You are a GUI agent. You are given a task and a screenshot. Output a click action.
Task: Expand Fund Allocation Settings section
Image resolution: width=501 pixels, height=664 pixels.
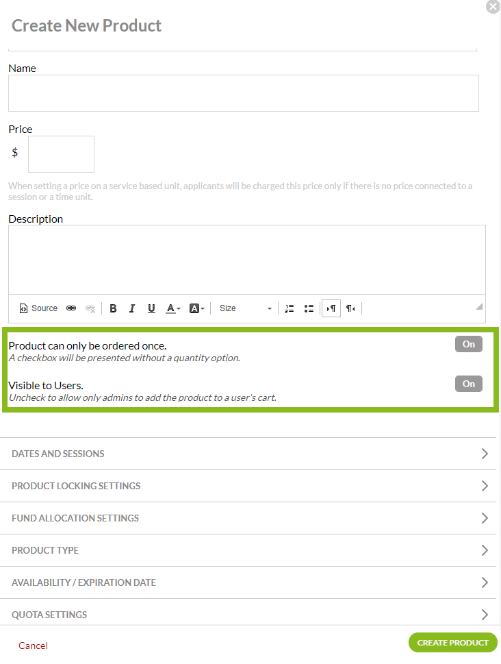point(250,518)
